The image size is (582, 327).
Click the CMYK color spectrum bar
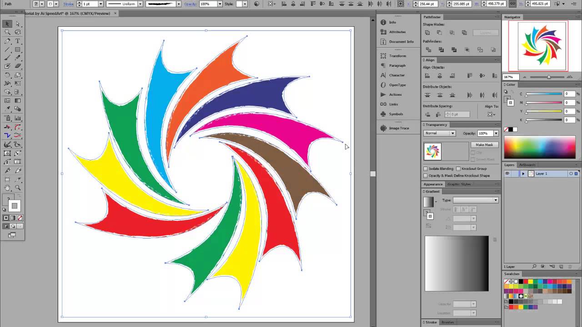[540, 147]
